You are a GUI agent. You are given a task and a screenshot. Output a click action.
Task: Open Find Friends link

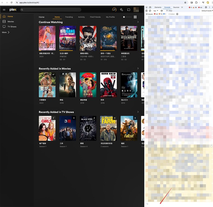(95, 17)
